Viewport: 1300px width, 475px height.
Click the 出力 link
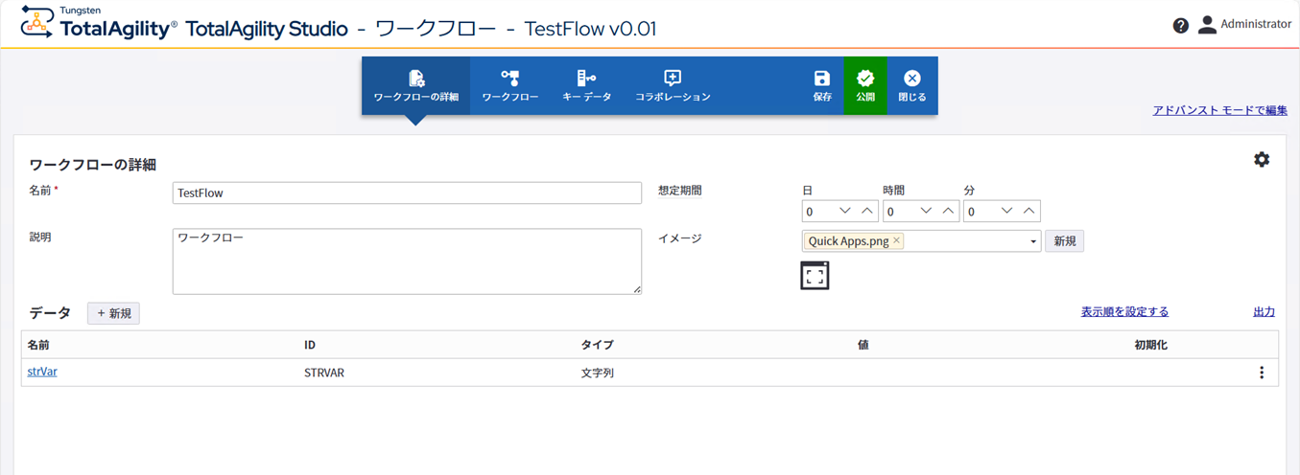pos(1265,311)
